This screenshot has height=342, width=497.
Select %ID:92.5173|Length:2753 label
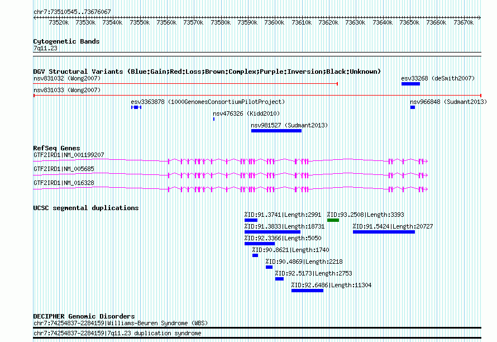(x=313, y=273)
